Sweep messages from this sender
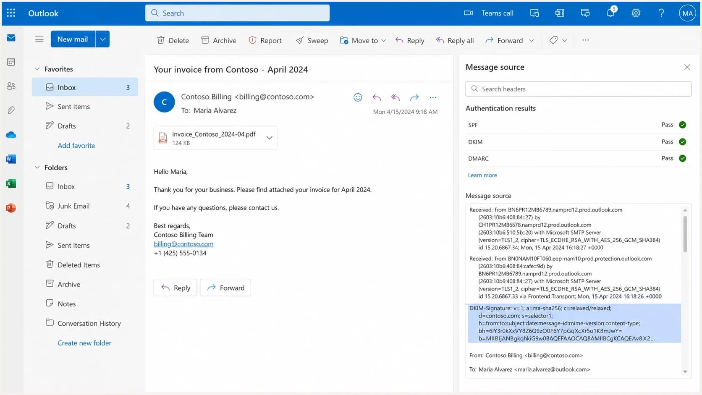Screen dimensions: 702x395 (x=312, y=40)
